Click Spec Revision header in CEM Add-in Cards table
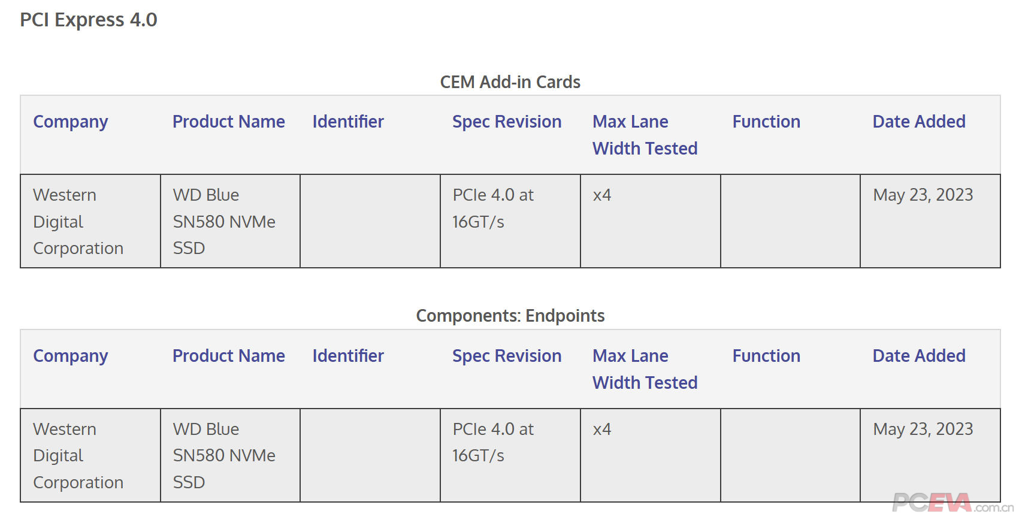 click(x=507, y=122)
